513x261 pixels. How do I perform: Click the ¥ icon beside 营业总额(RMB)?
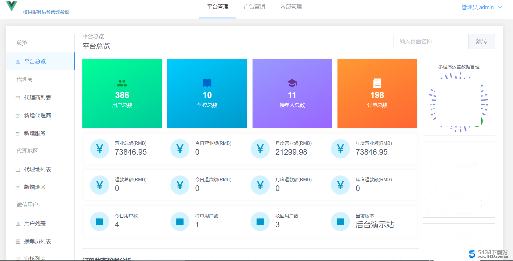pyautogui.click(x=100, y=148)
